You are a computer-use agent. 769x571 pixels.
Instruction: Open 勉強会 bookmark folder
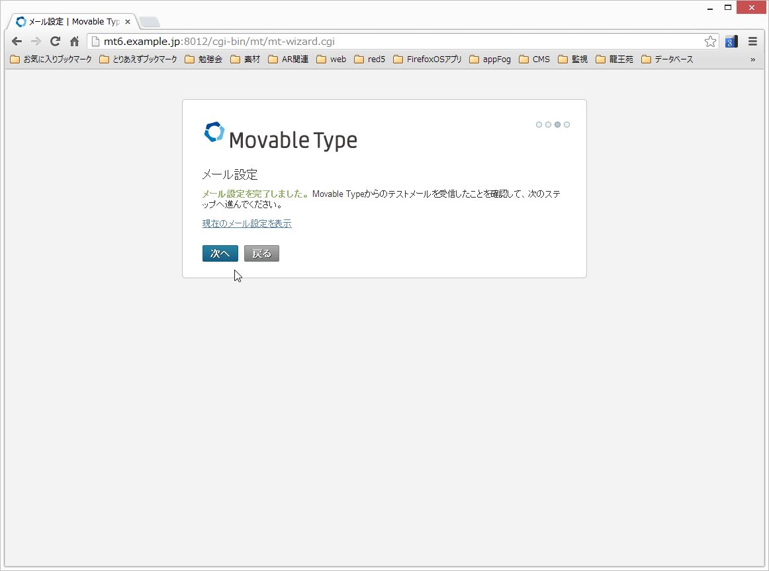pos(204,59)
